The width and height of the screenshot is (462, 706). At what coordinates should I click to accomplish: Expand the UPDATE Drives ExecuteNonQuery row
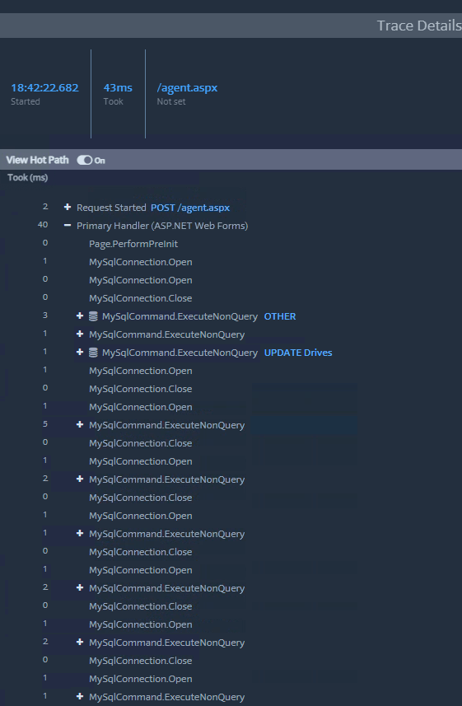coord(80,352)
